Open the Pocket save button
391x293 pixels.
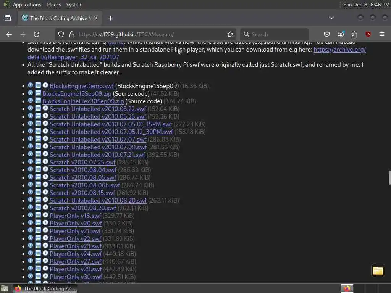tap(327, 34)
